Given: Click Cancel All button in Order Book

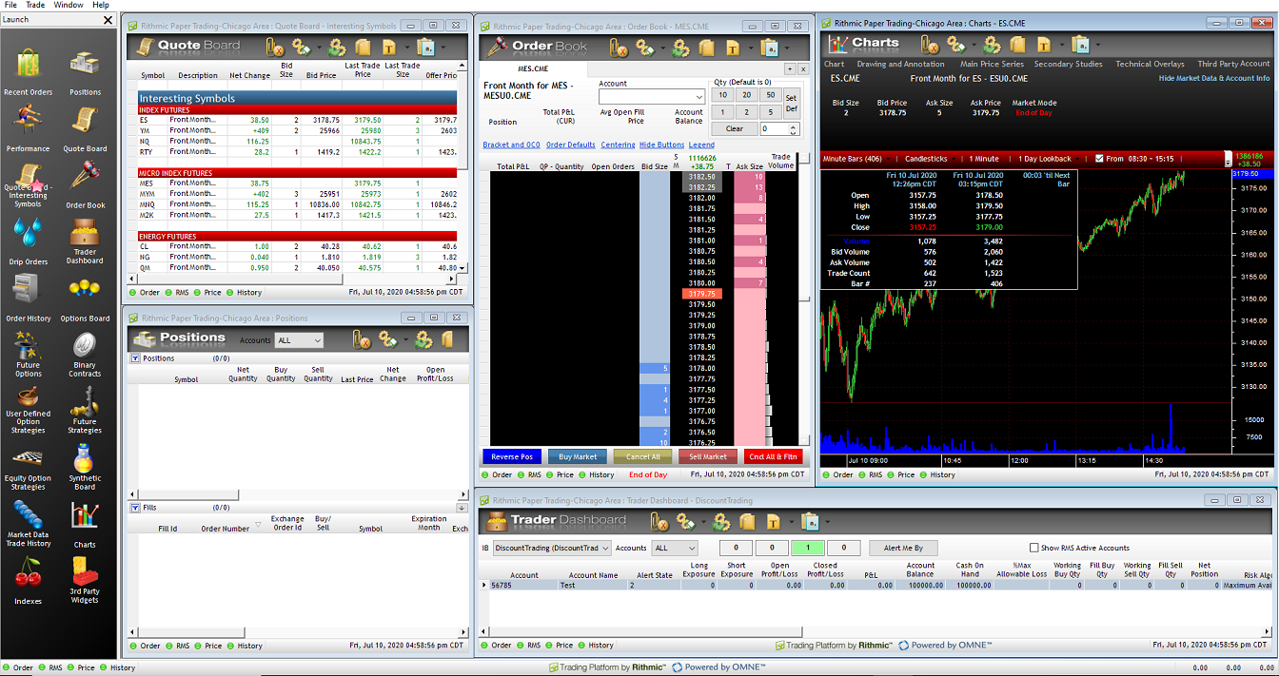Looking at the screenshot, I should tap(643, 456).
